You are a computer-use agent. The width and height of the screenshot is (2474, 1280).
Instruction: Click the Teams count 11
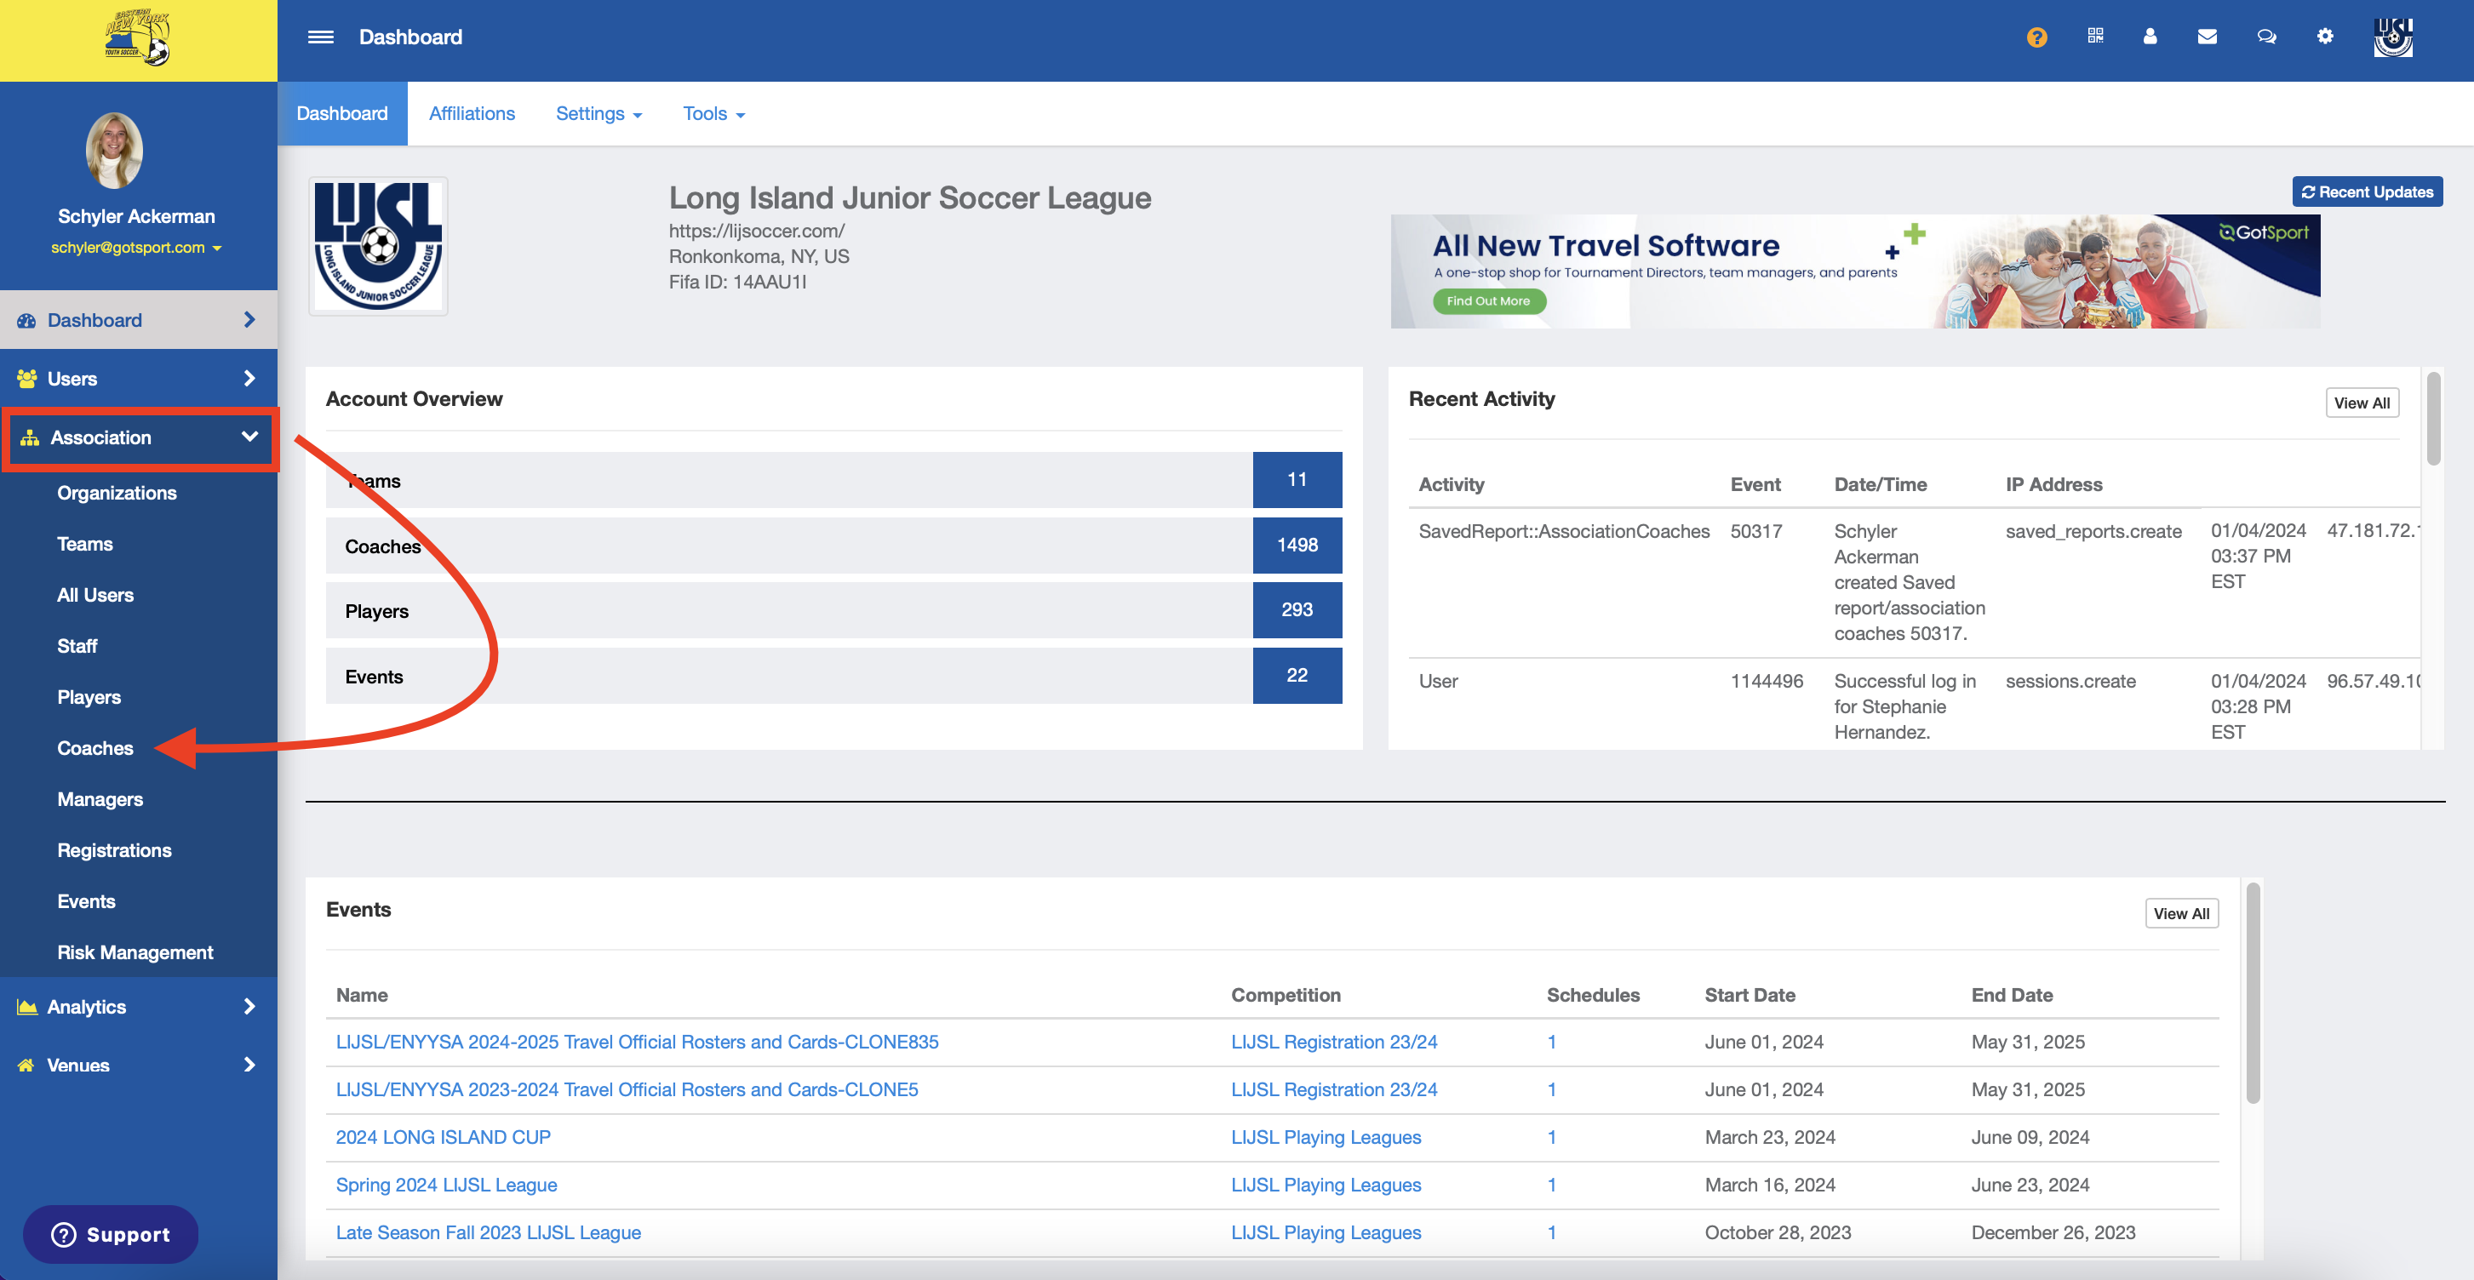(x=1297, y=479)
